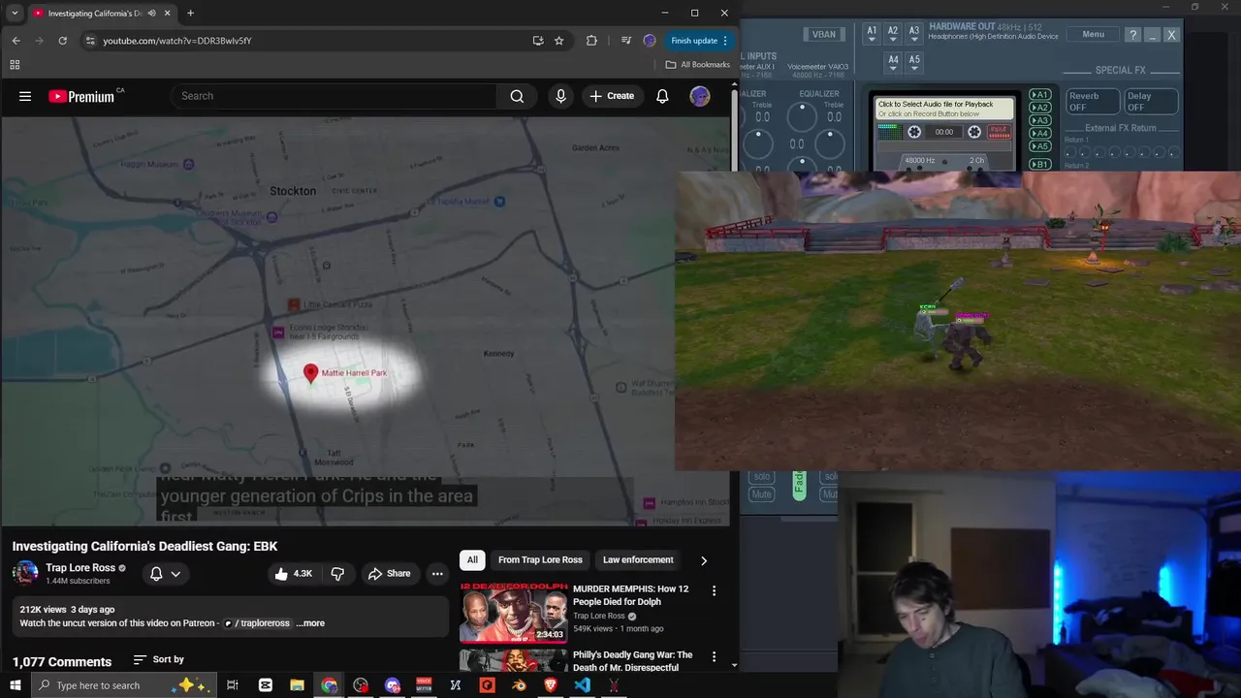Toggle cassette routing to A1 bus
1241x698 pixels.
(x=1039, y=95)
